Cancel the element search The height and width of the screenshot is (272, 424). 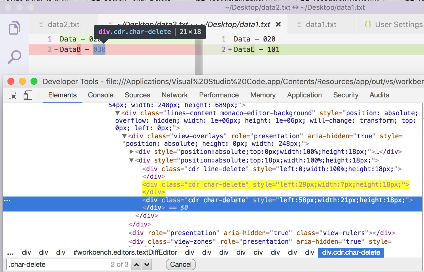click(x=181, y=265)
